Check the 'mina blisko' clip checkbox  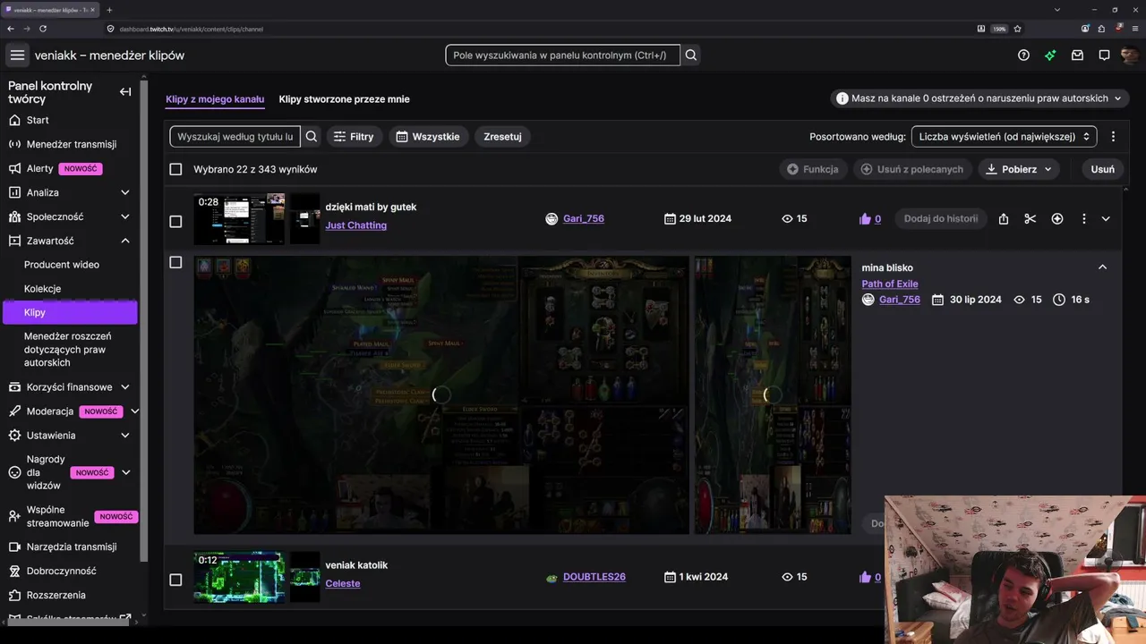tap(175, 262)
